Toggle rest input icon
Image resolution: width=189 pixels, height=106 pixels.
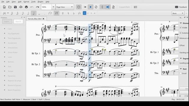click(x=56, y=13)
